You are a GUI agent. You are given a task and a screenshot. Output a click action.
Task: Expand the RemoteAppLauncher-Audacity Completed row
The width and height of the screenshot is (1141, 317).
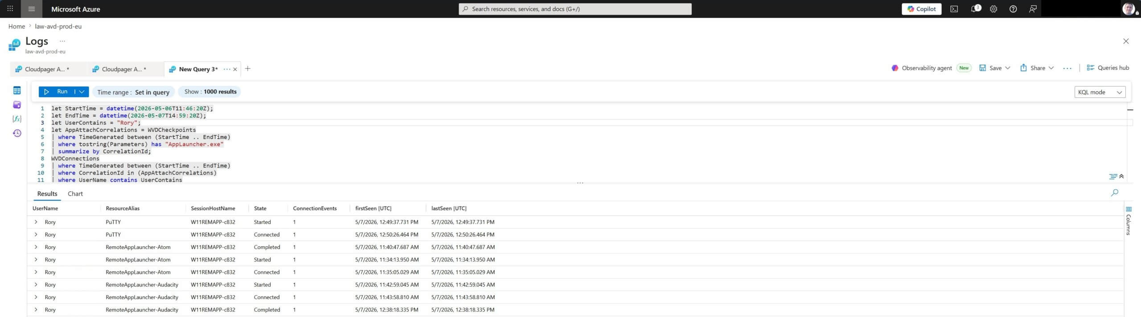click(36, 309)
